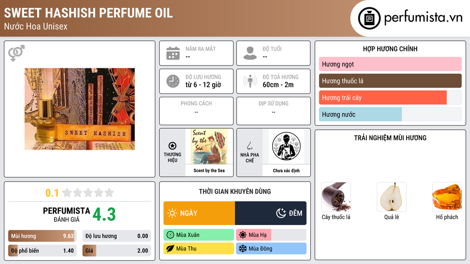Click the green 4.3 Perfumista score
This screenshot has height=264, width=470.
pos(104,214)
